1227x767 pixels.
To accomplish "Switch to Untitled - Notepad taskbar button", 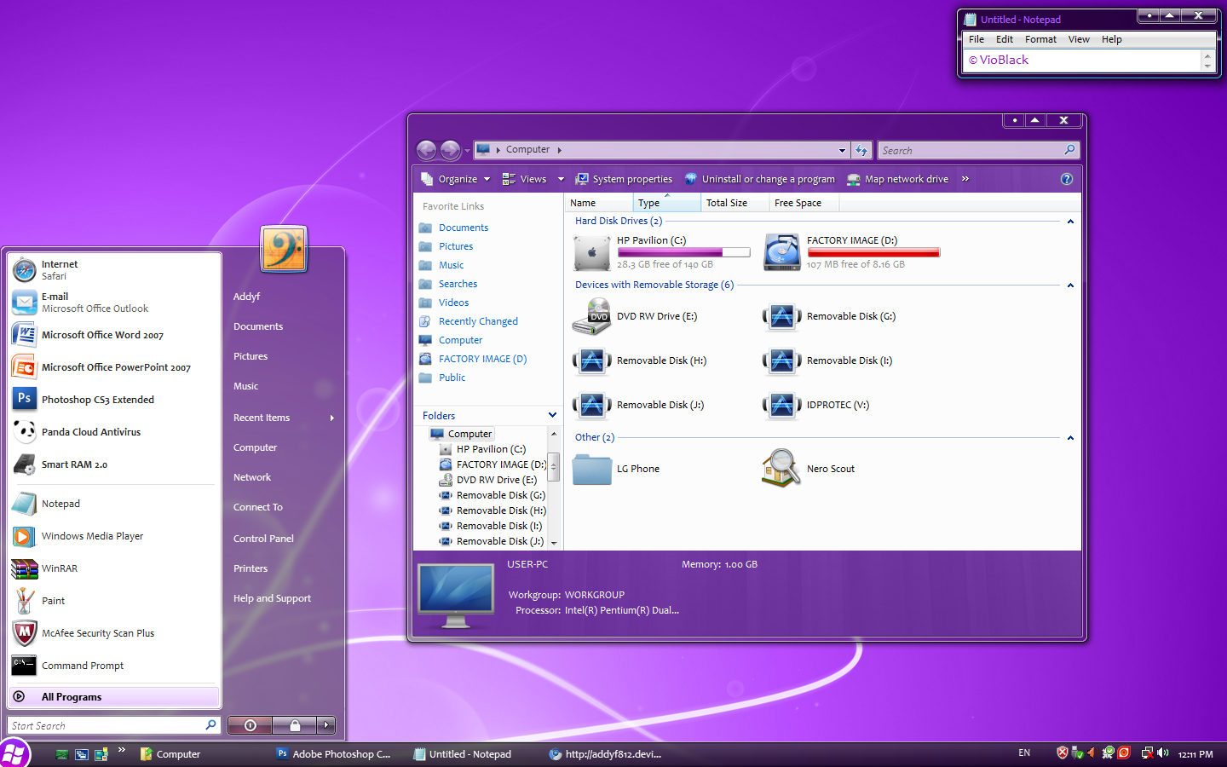I will point(463,754).
